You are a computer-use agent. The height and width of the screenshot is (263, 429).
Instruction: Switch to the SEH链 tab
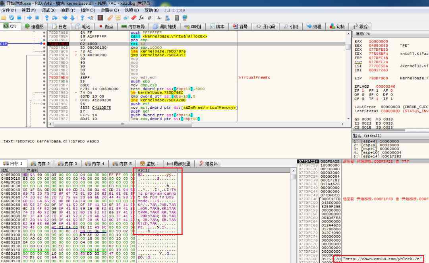pyautogui.click(x=193, y=27)
